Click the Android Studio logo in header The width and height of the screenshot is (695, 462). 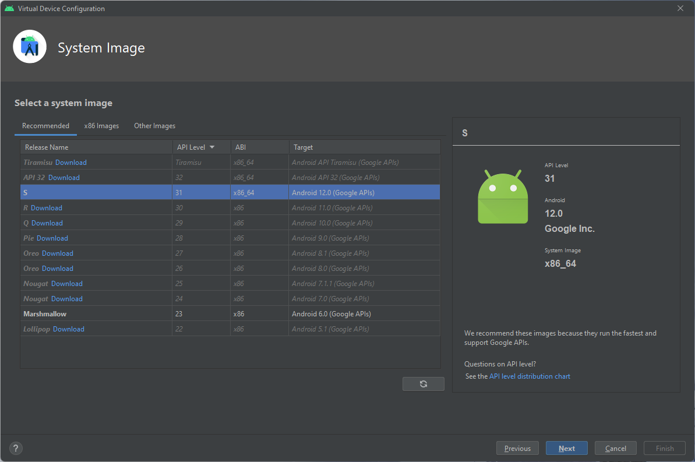click(30, 47)
